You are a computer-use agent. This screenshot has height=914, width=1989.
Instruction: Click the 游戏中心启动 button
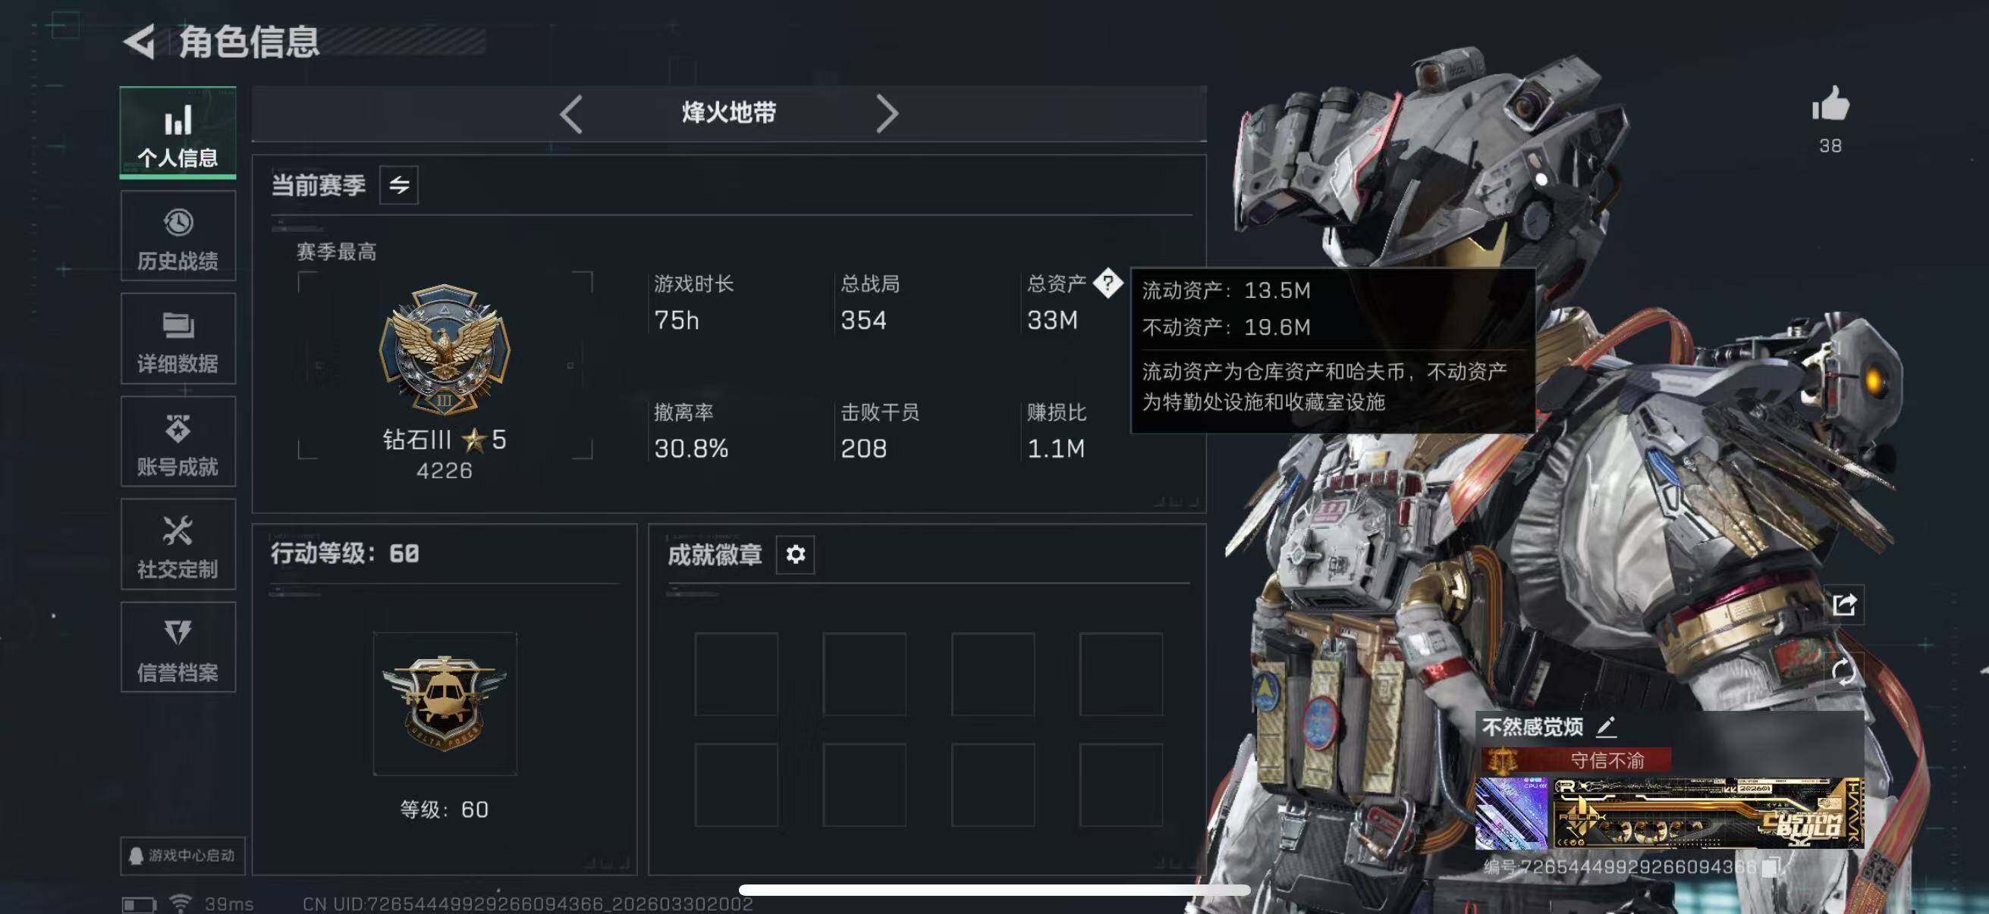tap(183, 856)
